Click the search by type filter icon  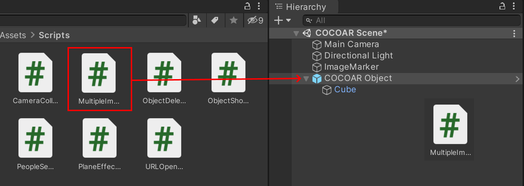point(197,20)
